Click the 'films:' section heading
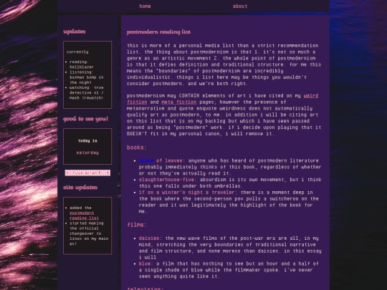 [x=137, y=225]
